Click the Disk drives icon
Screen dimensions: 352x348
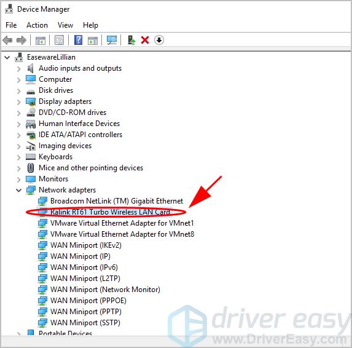tap(31, 91)
